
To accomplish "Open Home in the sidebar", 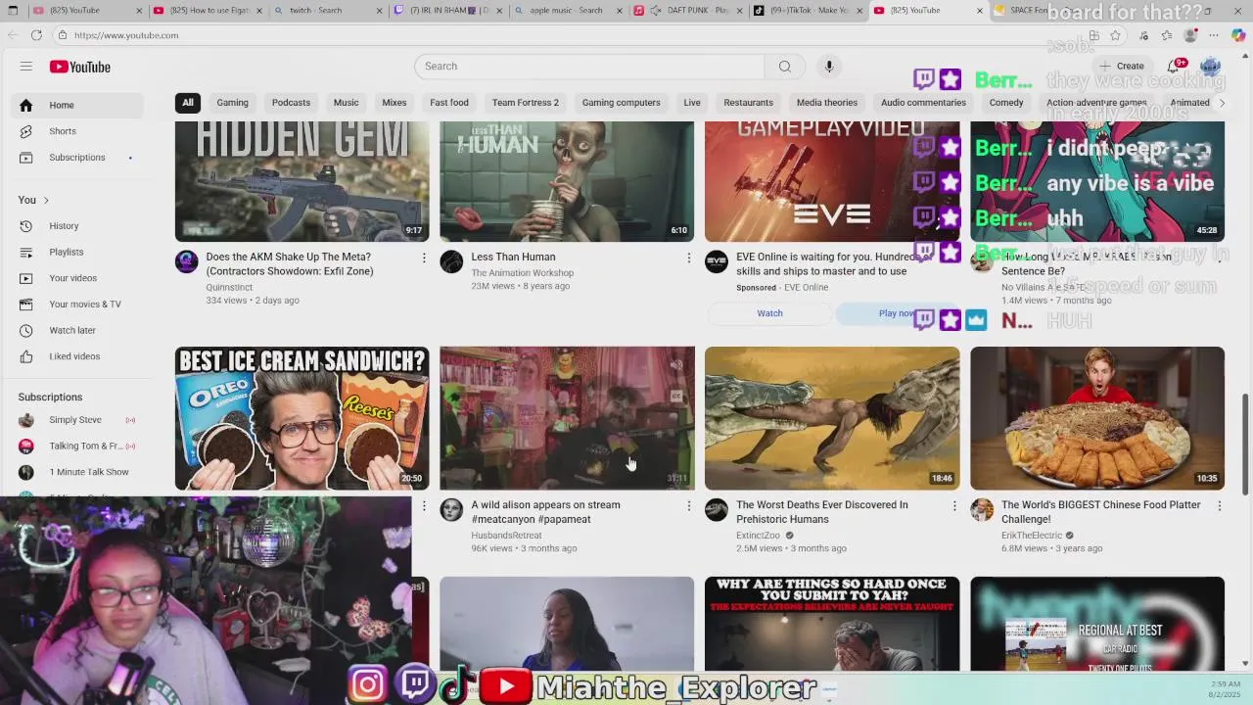I will tap(76, 105).
